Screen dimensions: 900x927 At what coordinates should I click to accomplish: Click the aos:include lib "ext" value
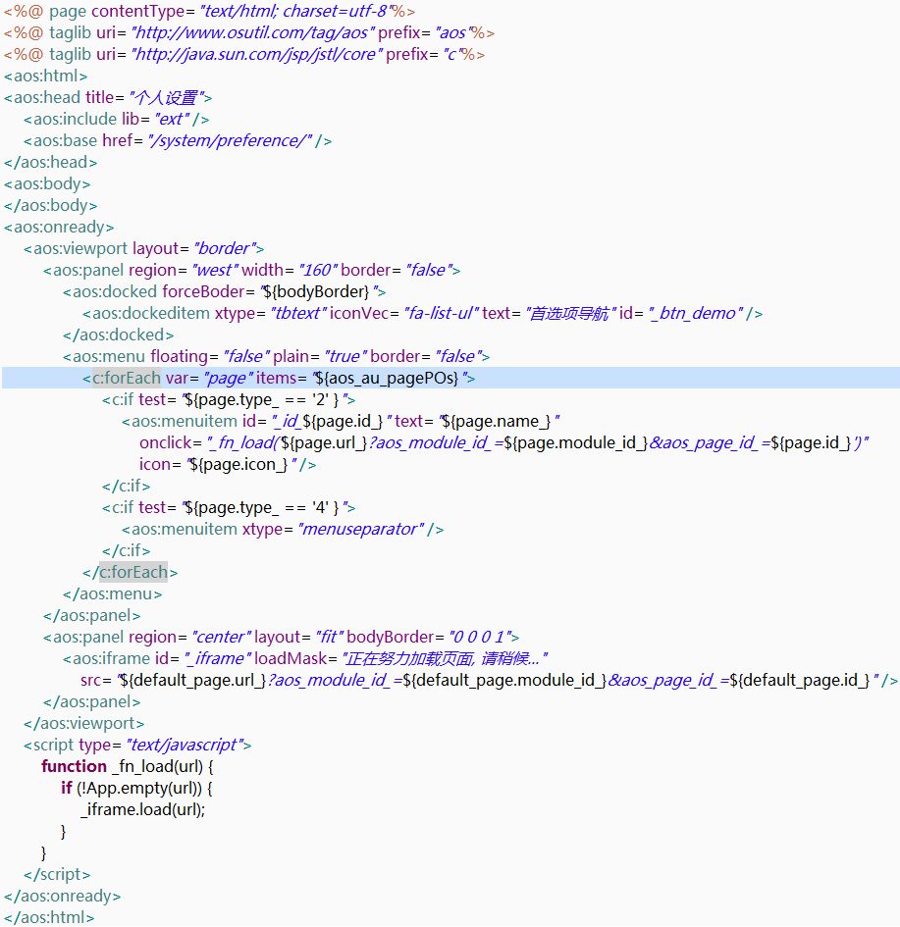(173, 120)
